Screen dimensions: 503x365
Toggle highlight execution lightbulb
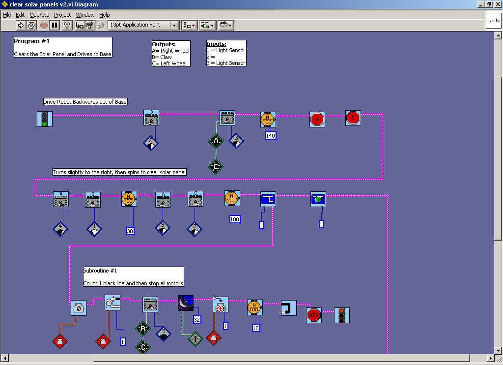pyautogui.click(x=67, y=25)
